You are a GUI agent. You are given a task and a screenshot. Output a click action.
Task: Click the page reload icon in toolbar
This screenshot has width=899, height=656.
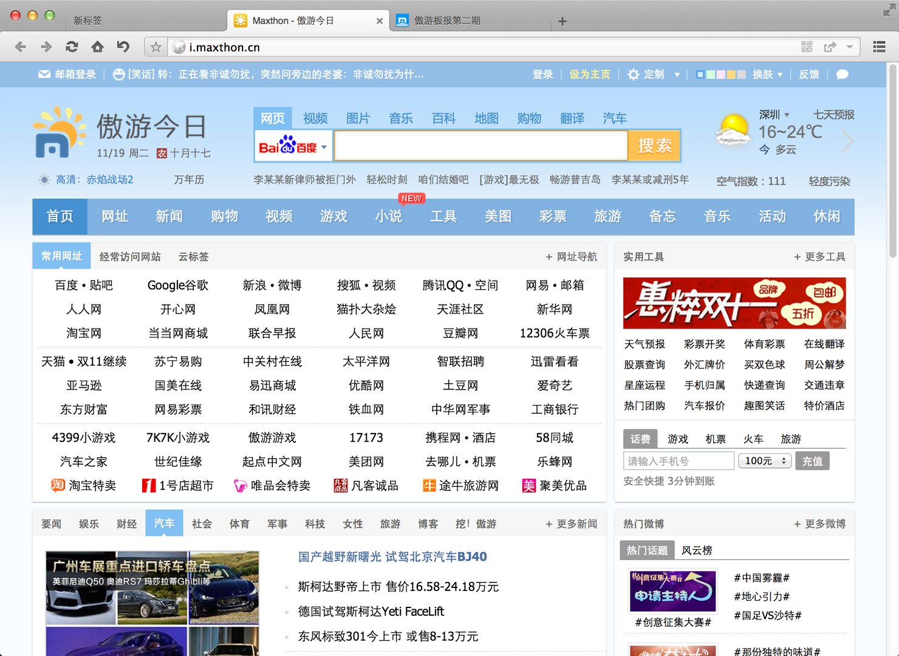pos(72,47)
